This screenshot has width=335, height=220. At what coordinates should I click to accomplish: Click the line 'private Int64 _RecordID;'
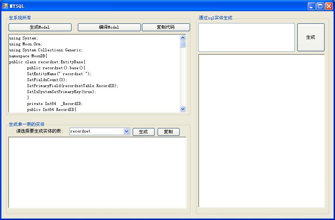click(55, 104)
